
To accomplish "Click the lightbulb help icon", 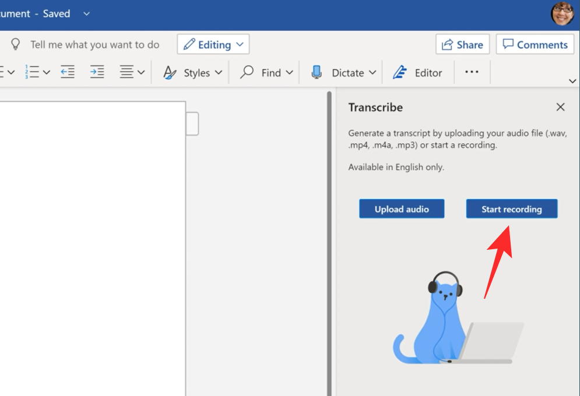I will [15, 44].
